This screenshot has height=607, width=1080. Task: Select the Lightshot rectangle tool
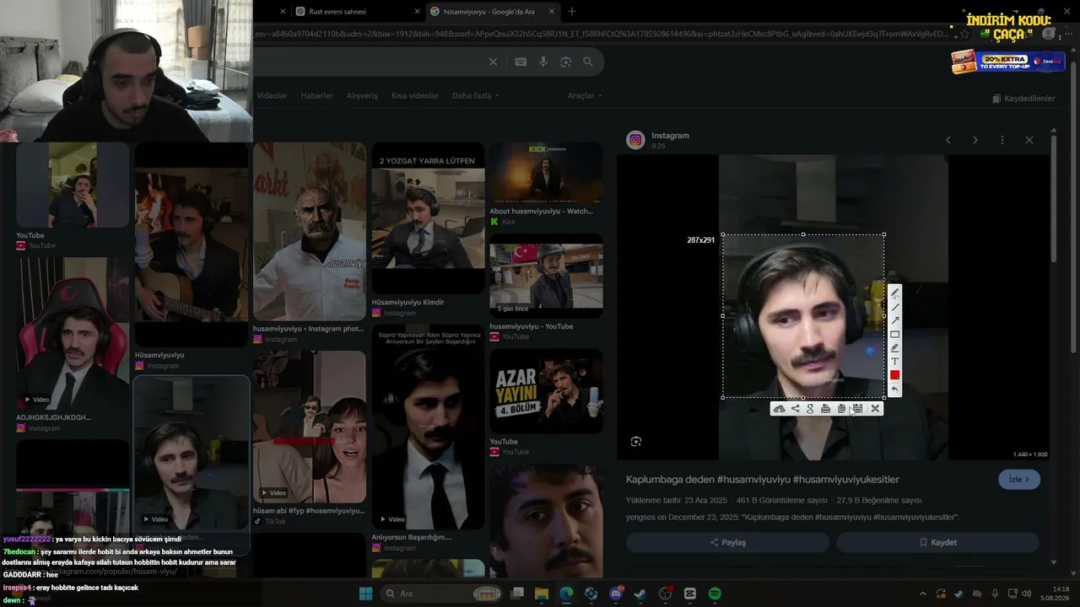895,334
